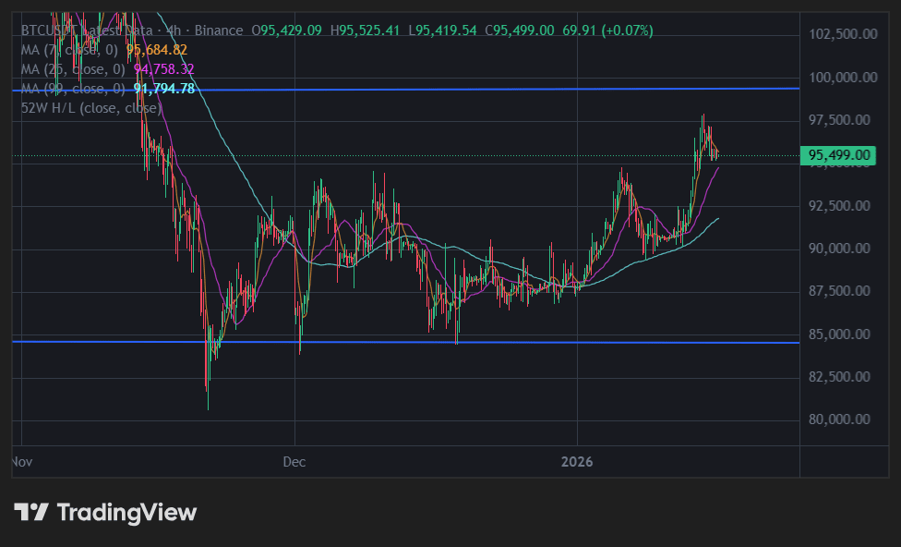Screen dimensions: 901x547
Task: Click the change value 69.91 (+0.07%)
Action: click(608, 30)
